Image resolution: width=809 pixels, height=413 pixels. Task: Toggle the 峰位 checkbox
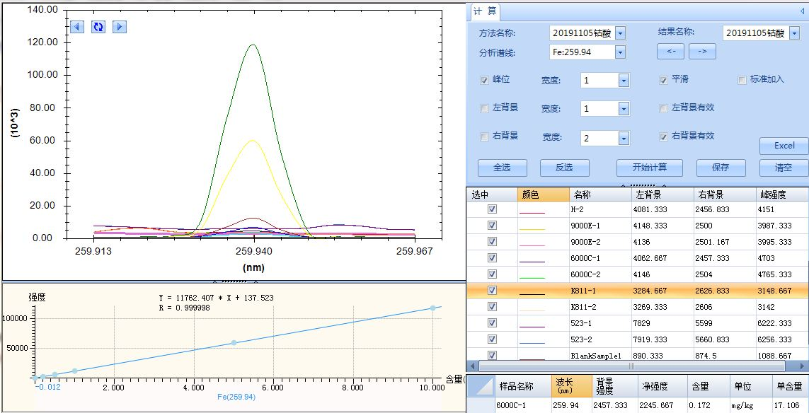[485, 80]
